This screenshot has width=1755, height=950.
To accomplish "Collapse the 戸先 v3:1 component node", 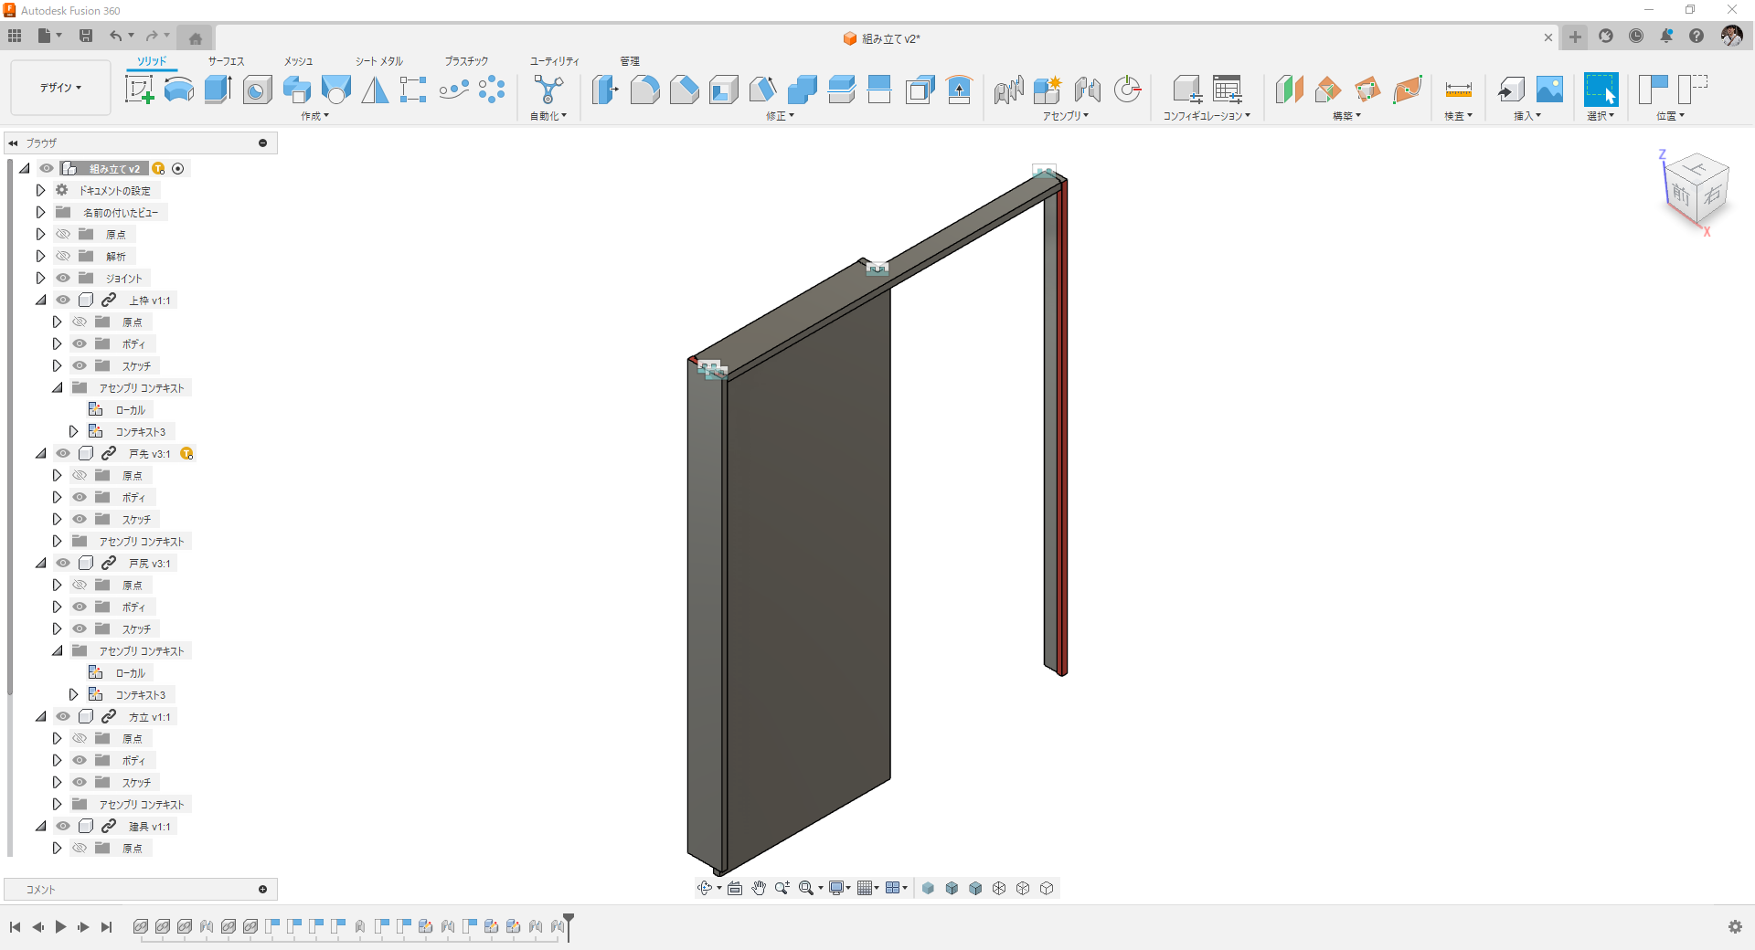I will pyautogui.click(x=40, y=453).
